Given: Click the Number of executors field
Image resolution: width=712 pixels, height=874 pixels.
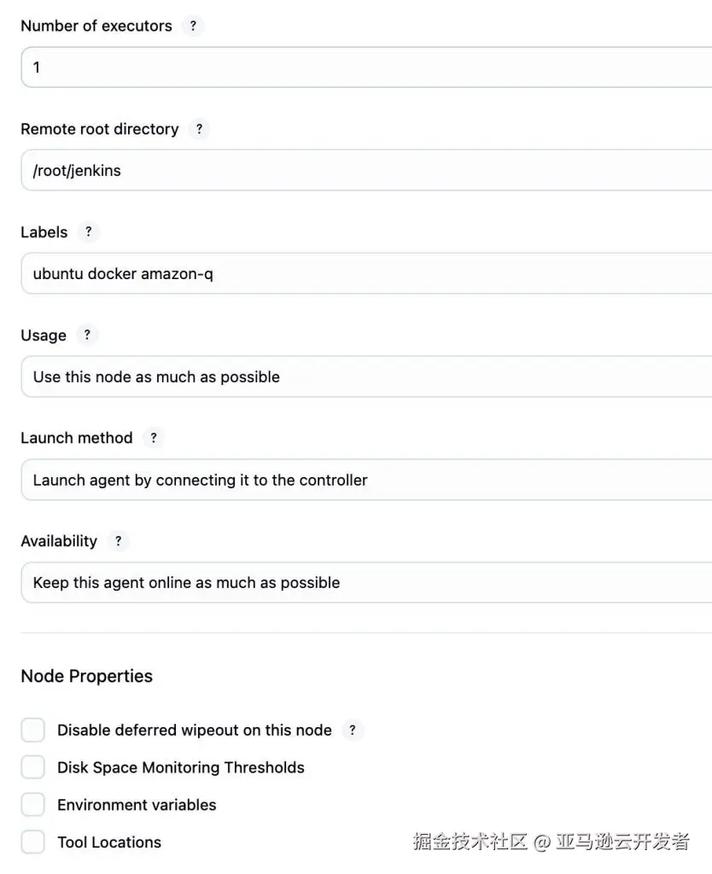Looking at the screenshot, I should [x=367, y=67].
